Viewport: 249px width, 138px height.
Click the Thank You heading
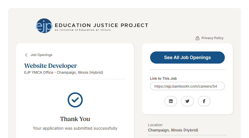point(75,119)
